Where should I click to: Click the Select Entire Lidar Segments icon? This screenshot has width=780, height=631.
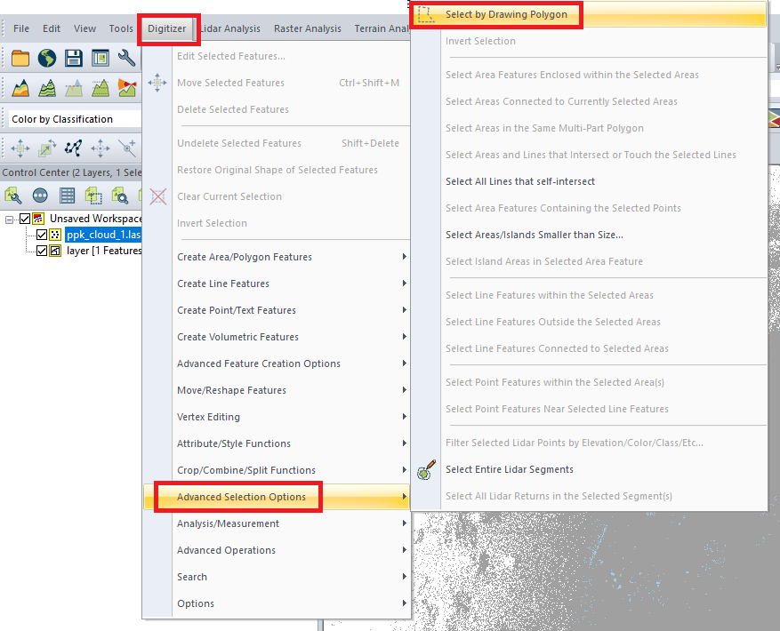tap(426, 470)
